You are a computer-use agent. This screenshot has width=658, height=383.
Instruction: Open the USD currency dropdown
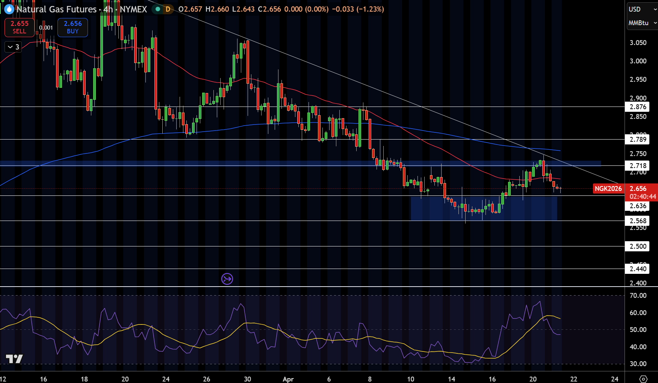point(642,9)
